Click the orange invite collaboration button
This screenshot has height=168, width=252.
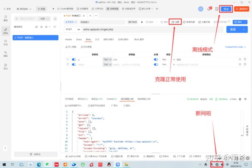(242, 9)
